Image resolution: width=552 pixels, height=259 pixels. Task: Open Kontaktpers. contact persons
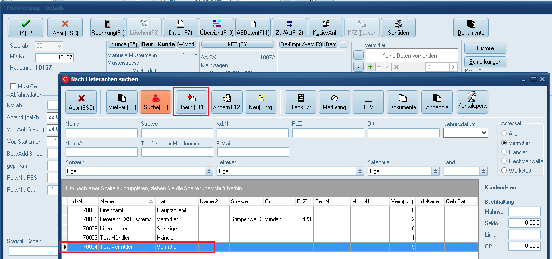tap(472, 102)
